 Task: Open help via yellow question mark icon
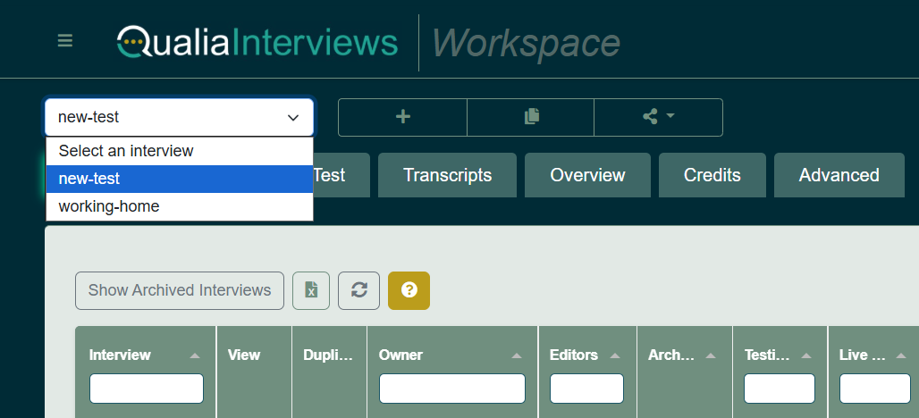pyautogui.click(x=409, y=291)
